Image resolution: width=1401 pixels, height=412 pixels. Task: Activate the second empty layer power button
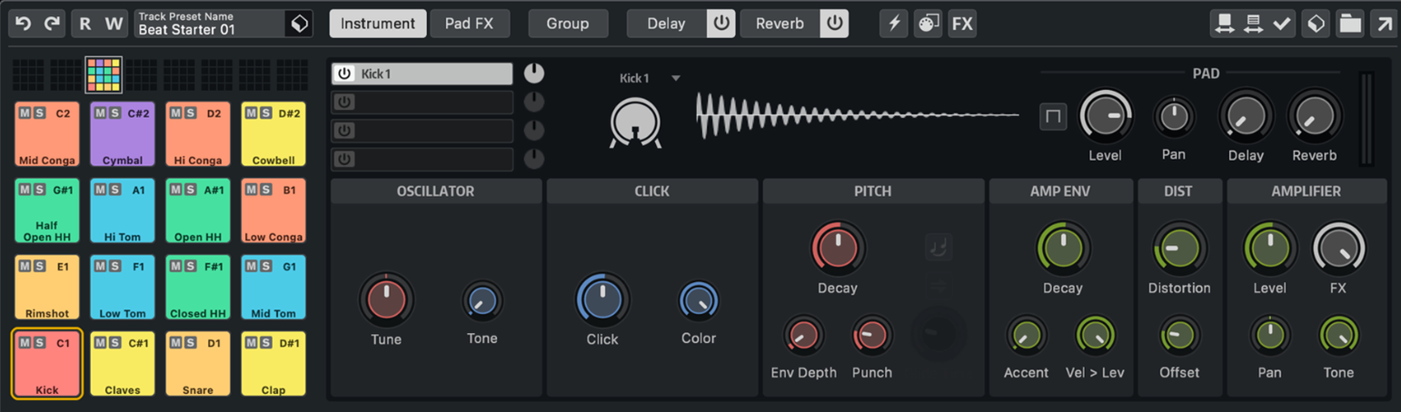[x=344, y=131]
